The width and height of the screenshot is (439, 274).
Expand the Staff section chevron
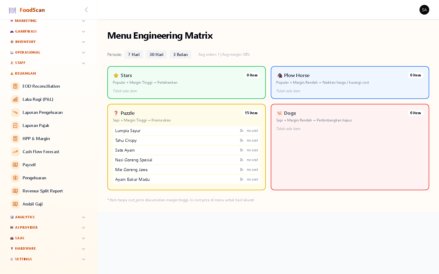pyautogui.click(x=84, y=63)
